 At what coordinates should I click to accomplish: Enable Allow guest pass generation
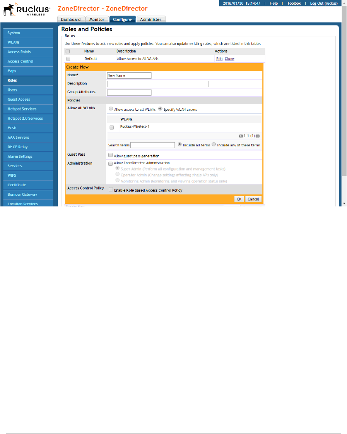click(x=110, y=155)
